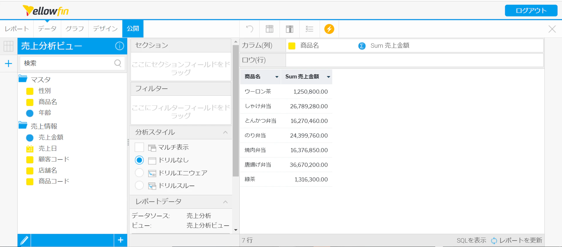The height and width of the screenshot is (247, 562).
Task: Open the column formatting toolbar icon
Action: click(270, 29)
